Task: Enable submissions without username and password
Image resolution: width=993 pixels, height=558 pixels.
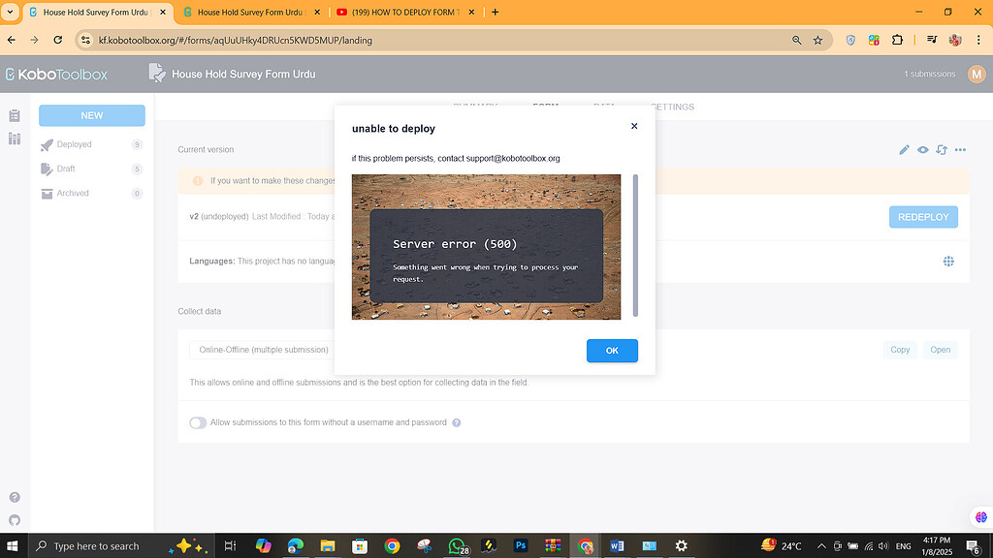Action: point(198,422)
